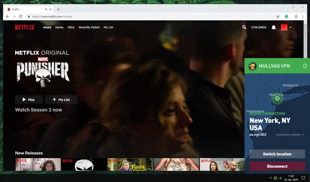Click the New Releases heading
This screenshot has height=182, width=310.
tap(29, 153)
